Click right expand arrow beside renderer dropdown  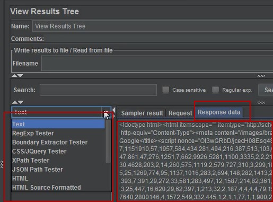tap(114, 116)
